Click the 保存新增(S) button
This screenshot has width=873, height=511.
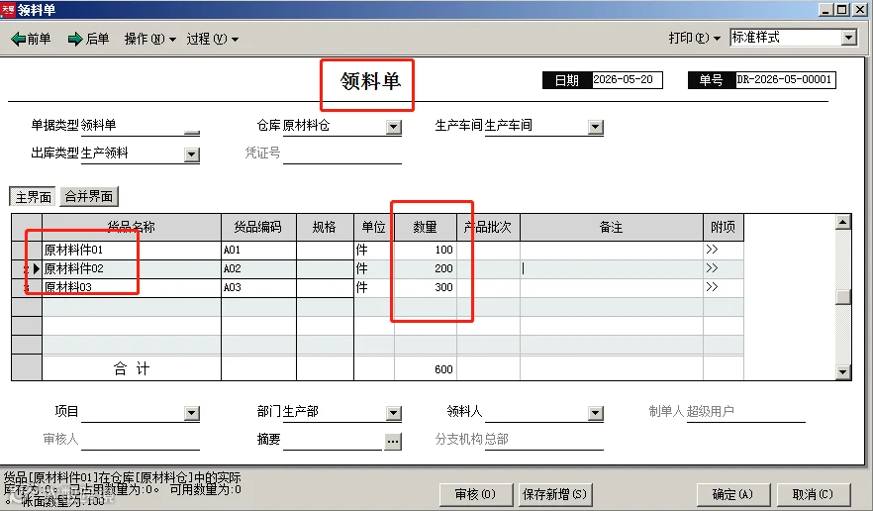(x=554, y=494)
